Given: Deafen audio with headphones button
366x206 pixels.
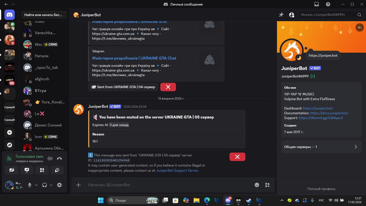Looking at the screenshot, I should click(x=44, y=185).
